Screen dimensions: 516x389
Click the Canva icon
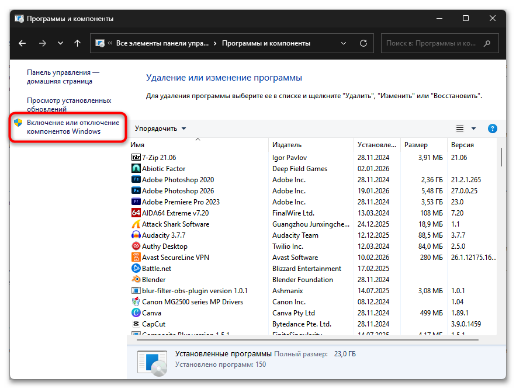pyautogui.click(x=136, y=312)
